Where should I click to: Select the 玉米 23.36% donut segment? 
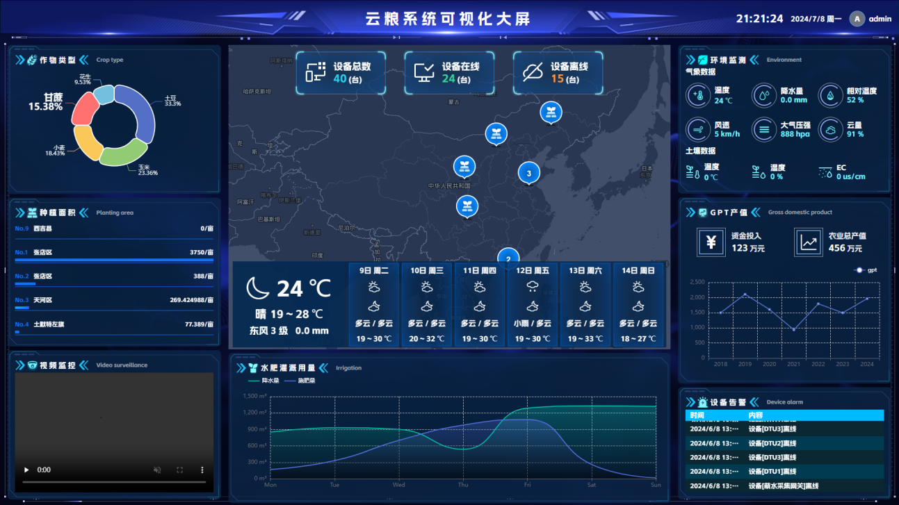(123, 154)
